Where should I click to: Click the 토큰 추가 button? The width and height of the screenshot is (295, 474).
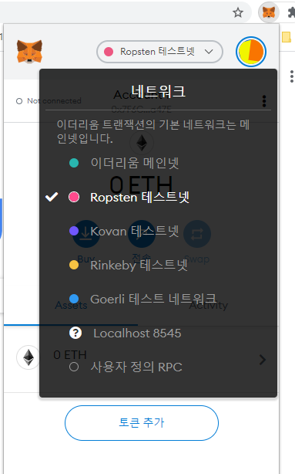[x=142, y=422]
